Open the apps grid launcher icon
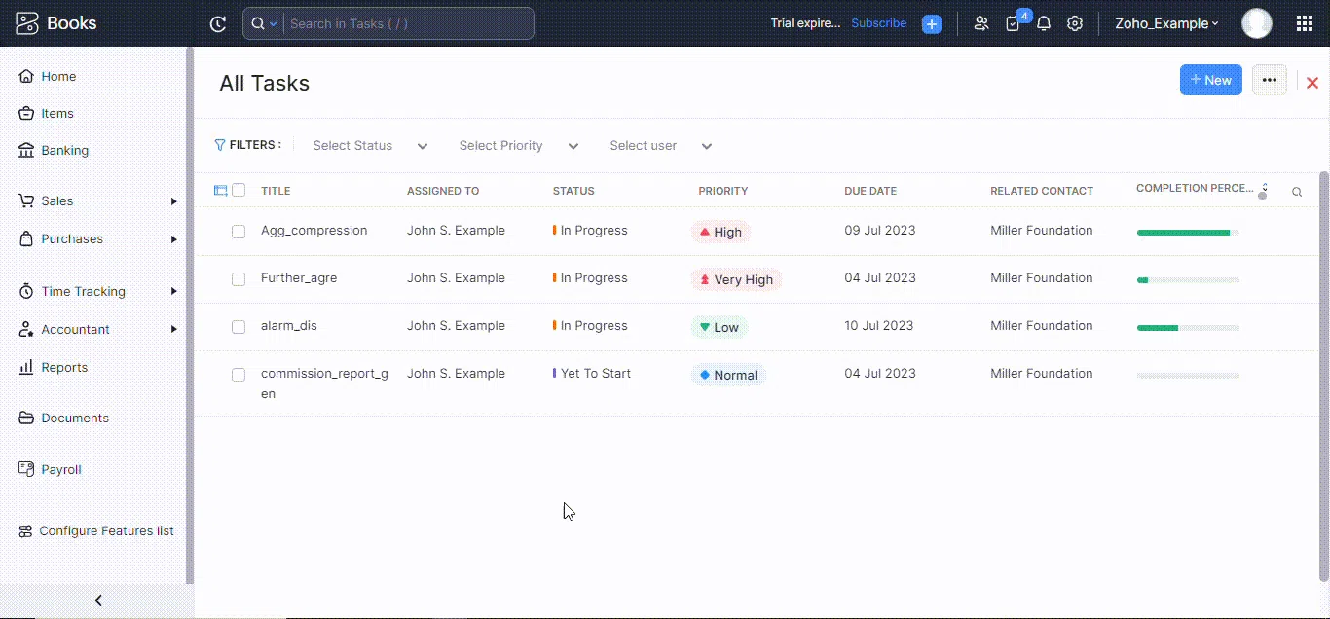 click(x=1305, y=24)
